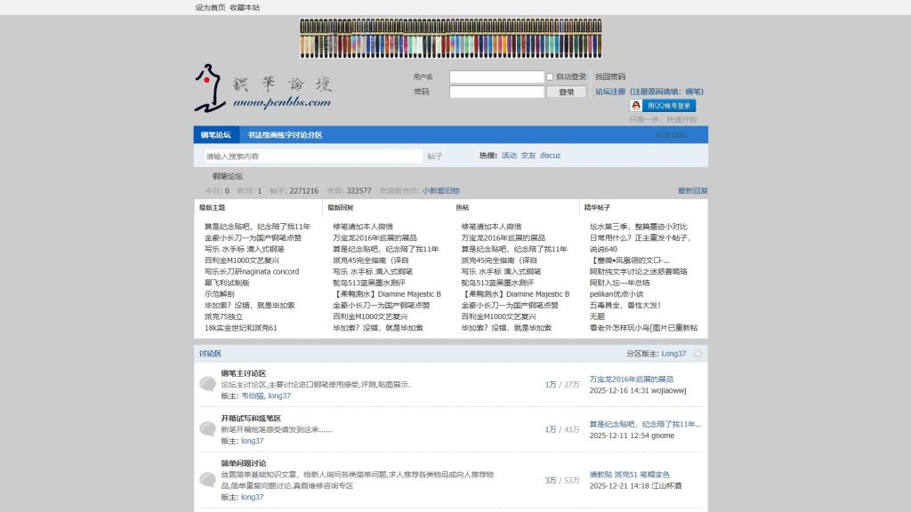Open the 书法绘画练字讨论分区 tab

pos(285,135)
